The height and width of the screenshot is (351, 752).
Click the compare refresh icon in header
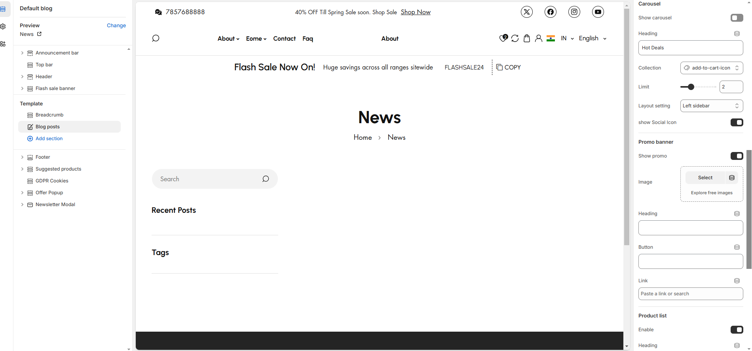click(515, 38)
